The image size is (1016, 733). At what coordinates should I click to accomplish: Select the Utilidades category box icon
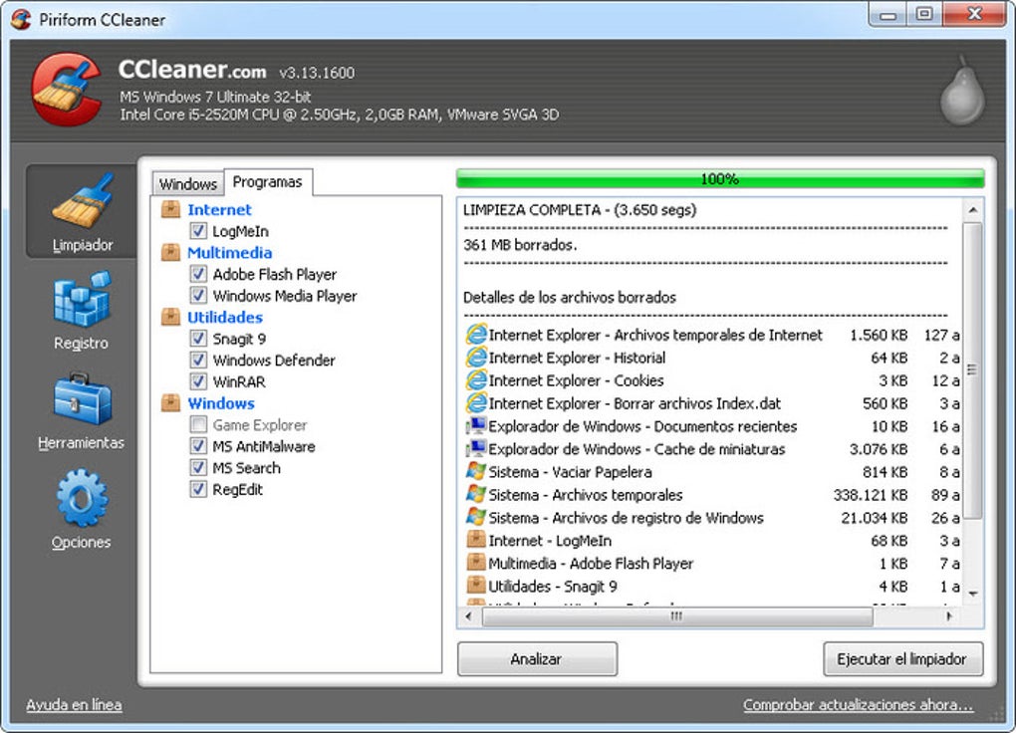170,317
